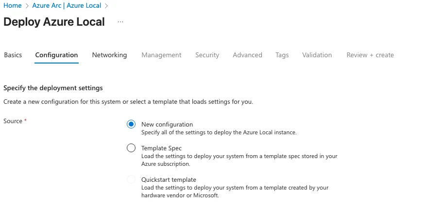Image resolution: width=426 pixels, height=207 pixels.
Task: Jump to the Validation tab
Action: (x=317, y=55)
